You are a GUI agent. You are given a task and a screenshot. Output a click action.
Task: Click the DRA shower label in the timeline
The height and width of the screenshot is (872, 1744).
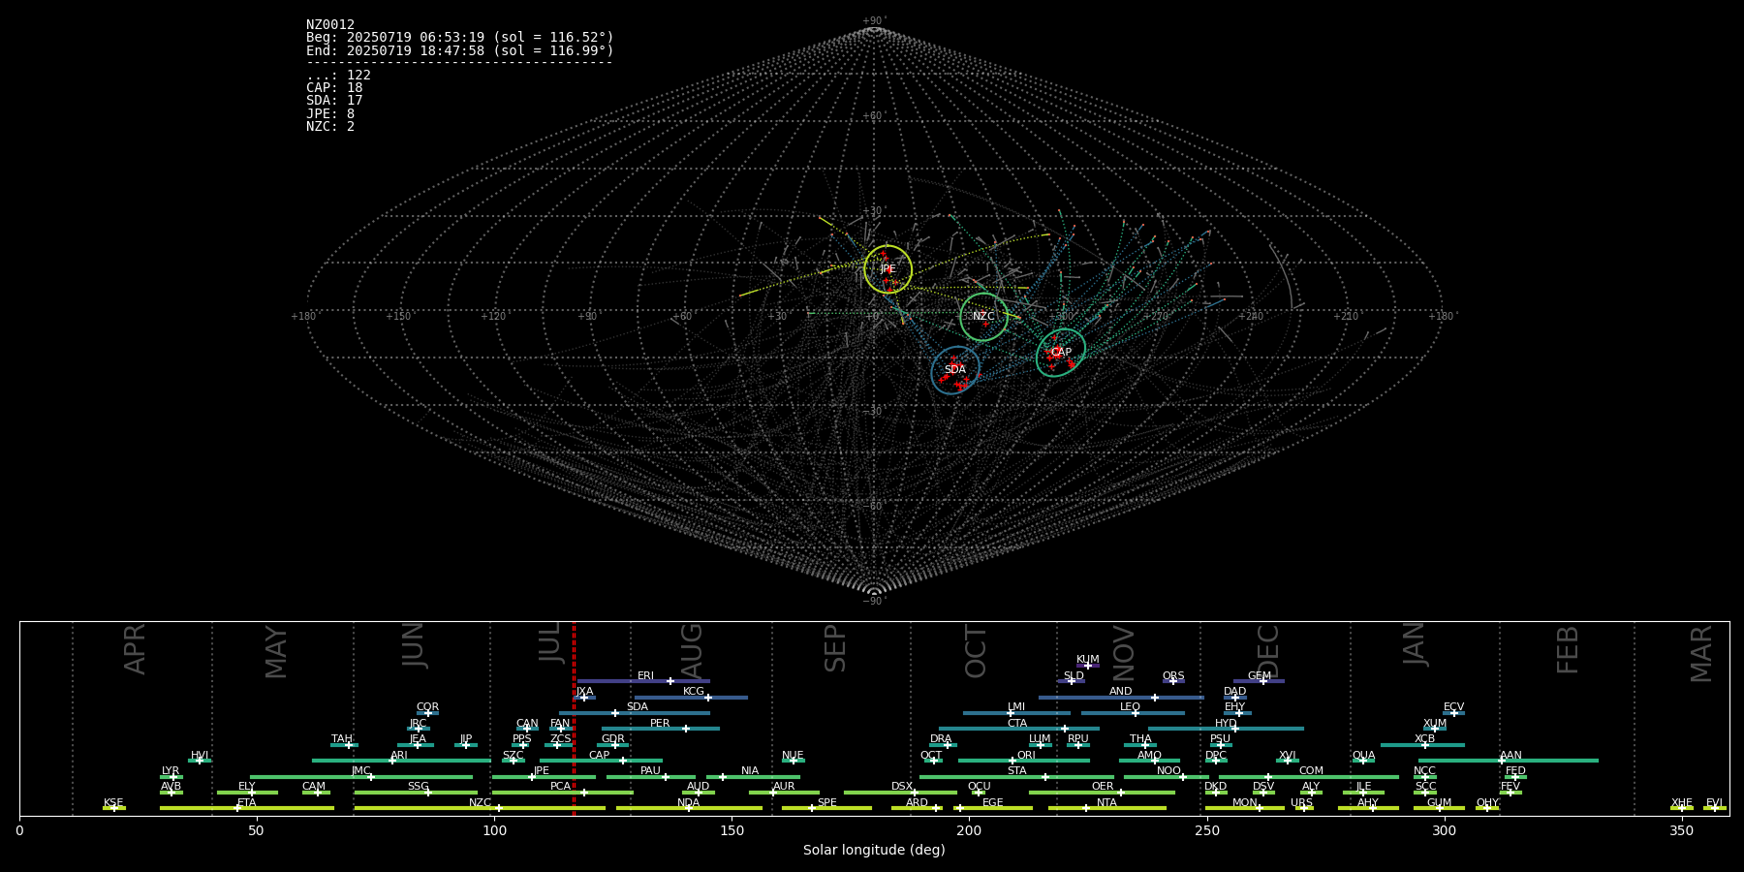(x=941, y=739)
